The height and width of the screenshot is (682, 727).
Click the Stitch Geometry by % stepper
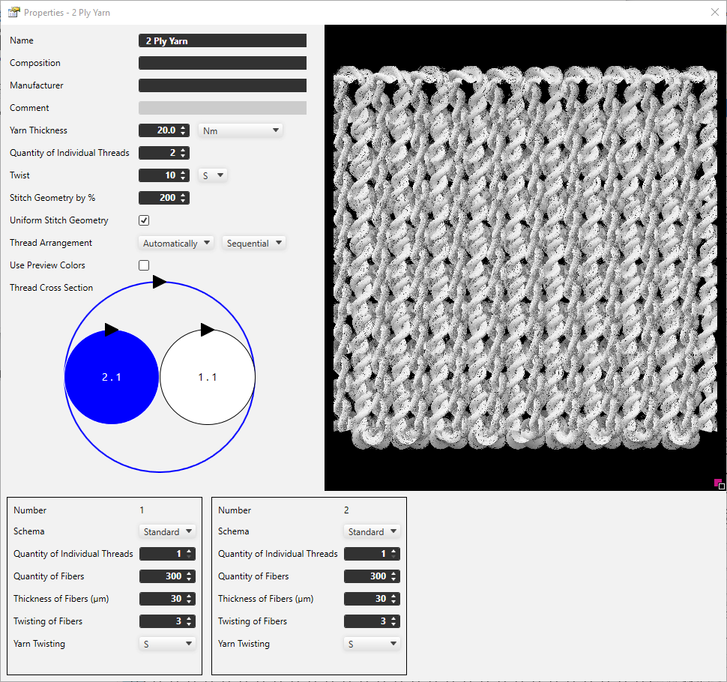coord(164,198)
